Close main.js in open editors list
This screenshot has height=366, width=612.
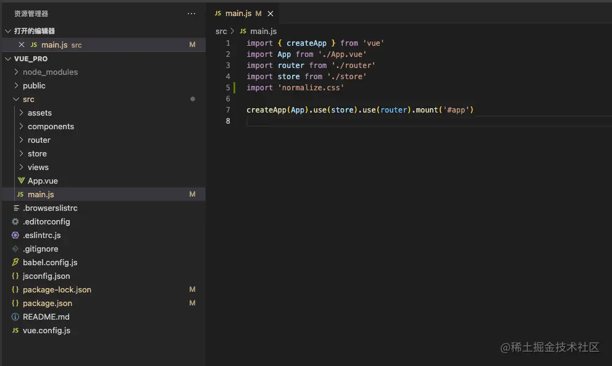[x=22, y=45]
